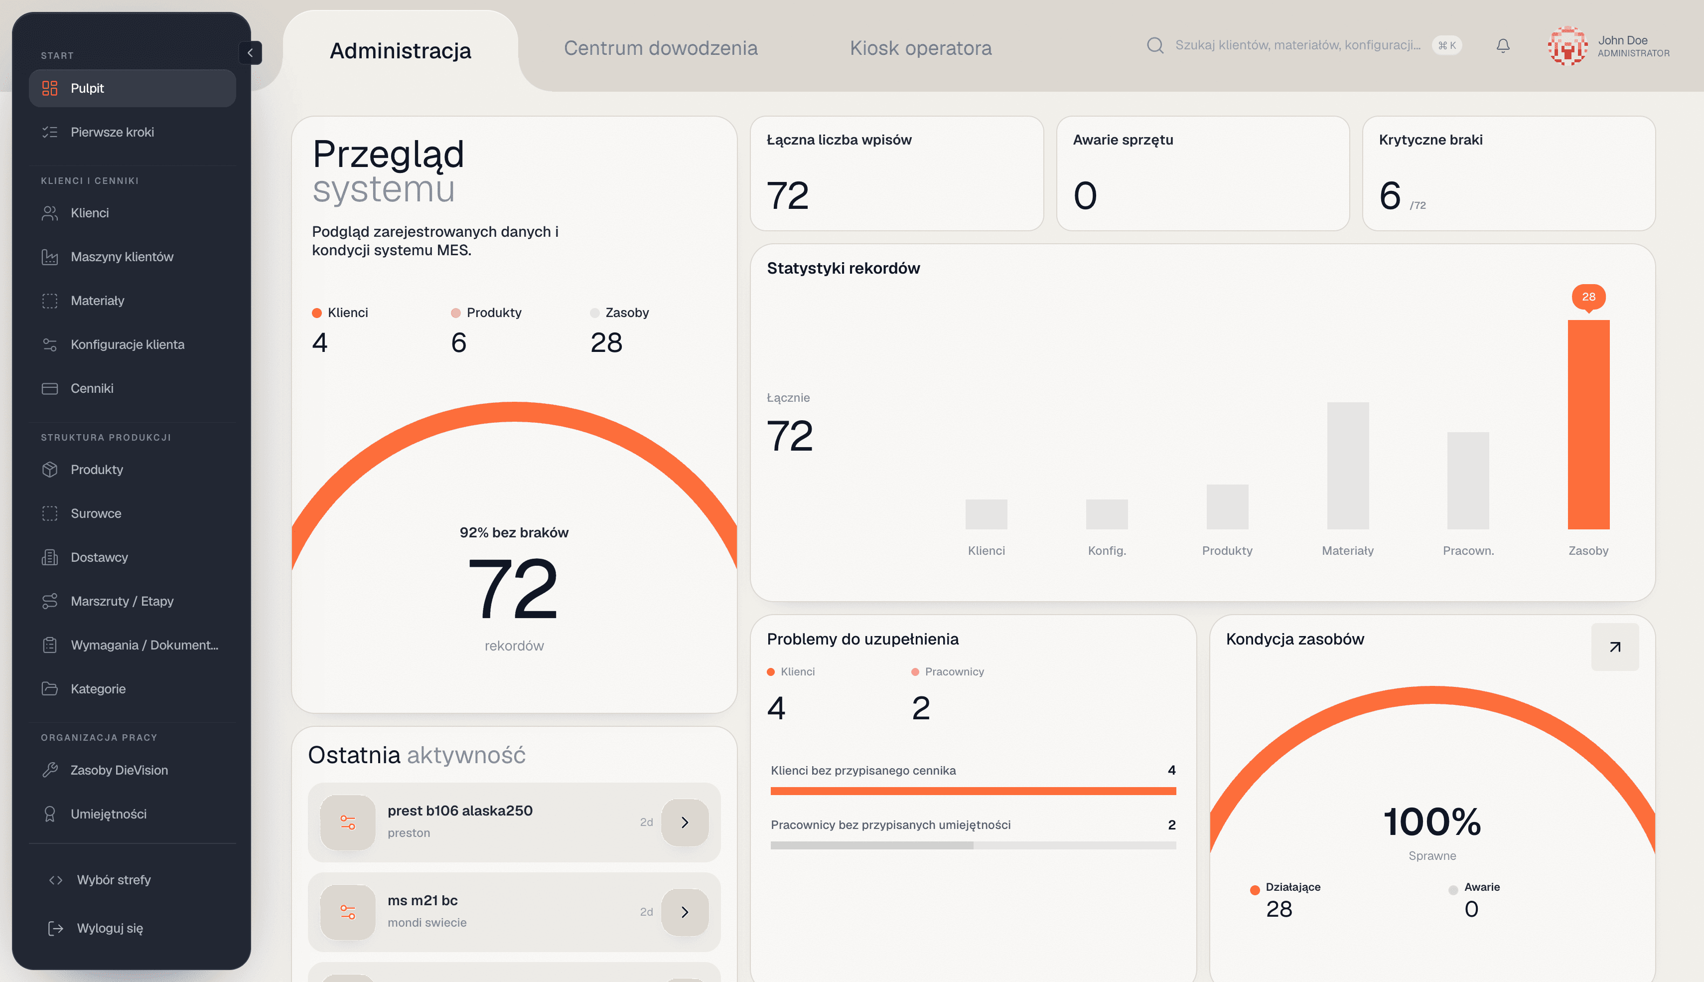The width and height of the screenshot is (1704, 982).
Task: Click the Wymagania / Dokument clipboard icon
Action: [50, 645]
